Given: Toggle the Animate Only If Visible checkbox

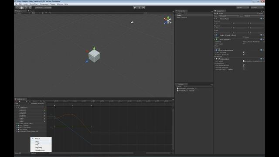Looking at the screenshot, I should (x=244, y=69).
